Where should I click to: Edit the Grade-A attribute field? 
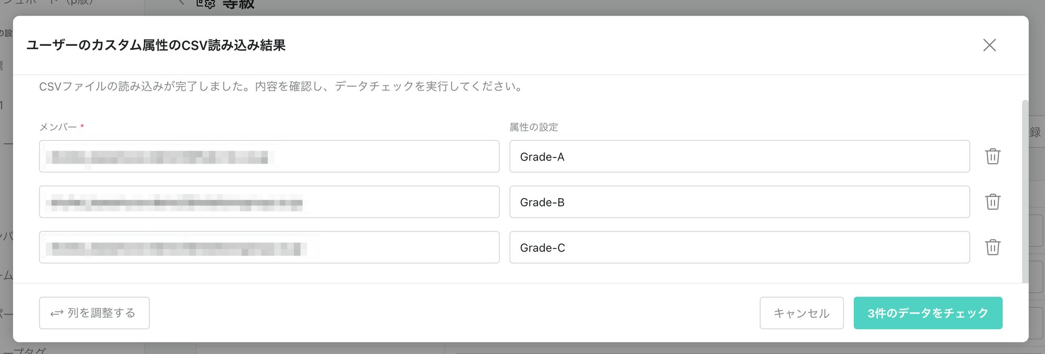739,156
